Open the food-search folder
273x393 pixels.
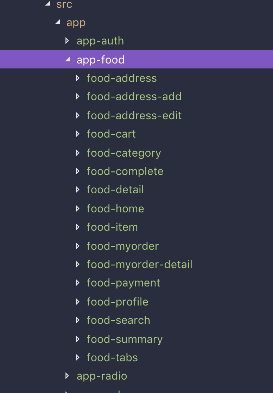[118, 320]
